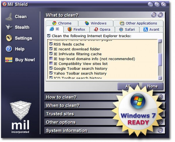Image resolution: width=175 pixels, height=142 pixels.
Task: Click the Firefox tab icon
Action: tap(70, 29)
